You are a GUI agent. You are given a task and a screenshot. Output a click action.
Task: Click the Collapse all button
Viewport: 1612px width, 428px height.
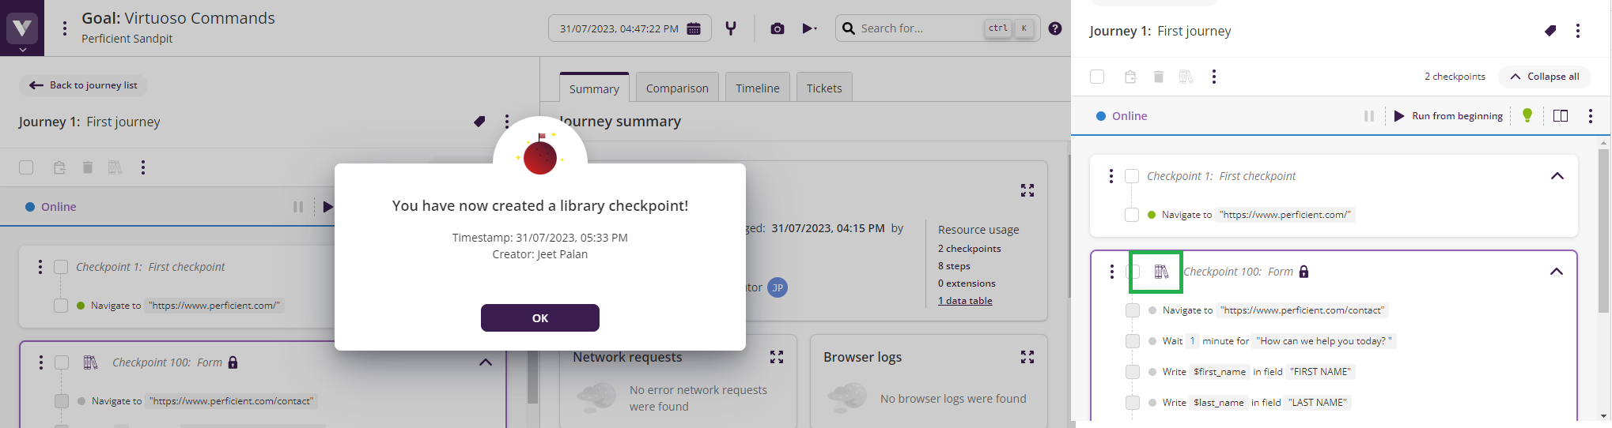[1545, 77]
